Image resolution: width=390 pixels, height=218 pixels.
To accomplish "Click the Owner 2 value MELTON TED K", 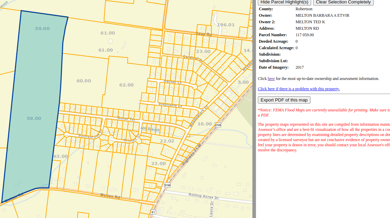I will click(x=310, y=22).
